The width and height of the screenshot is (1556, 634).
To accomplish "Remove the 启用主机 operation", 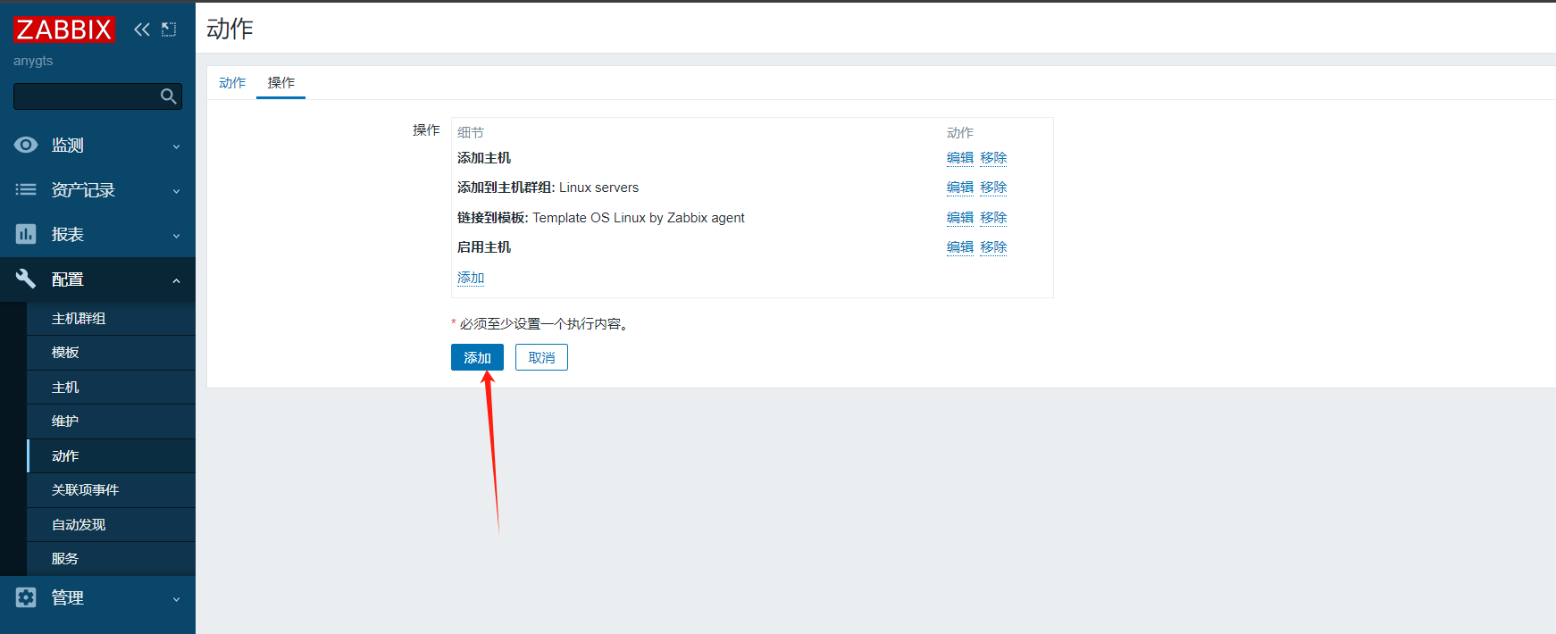I will [x=993, y=247].
